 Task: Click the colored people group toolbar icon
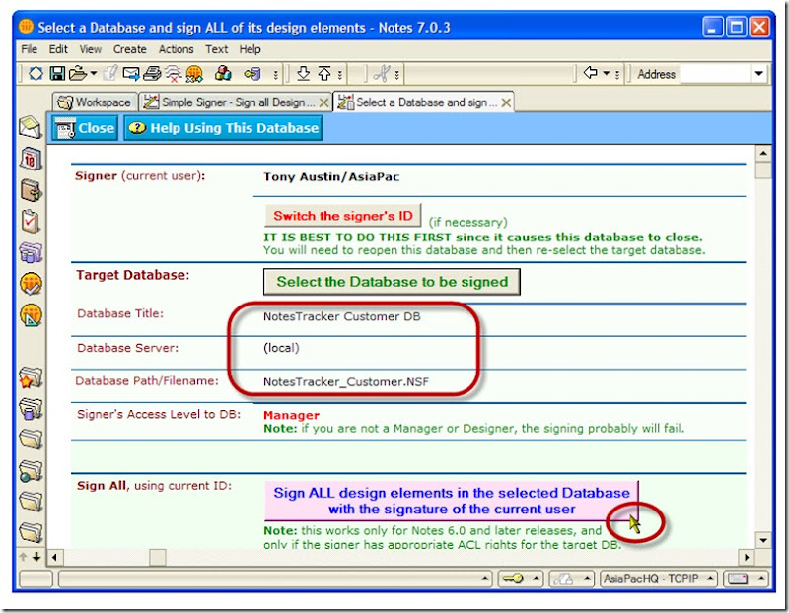coord(223,74)
